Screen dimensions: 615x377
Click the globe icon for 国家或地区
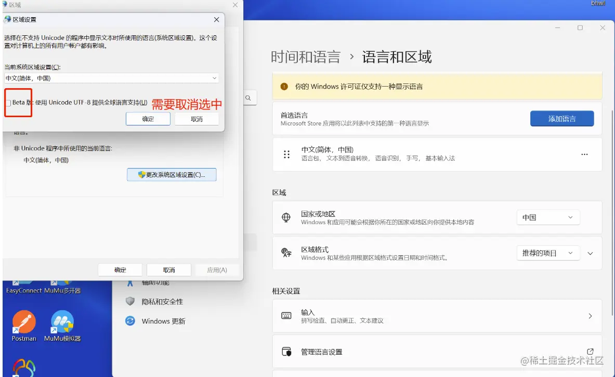click(286, 217)
